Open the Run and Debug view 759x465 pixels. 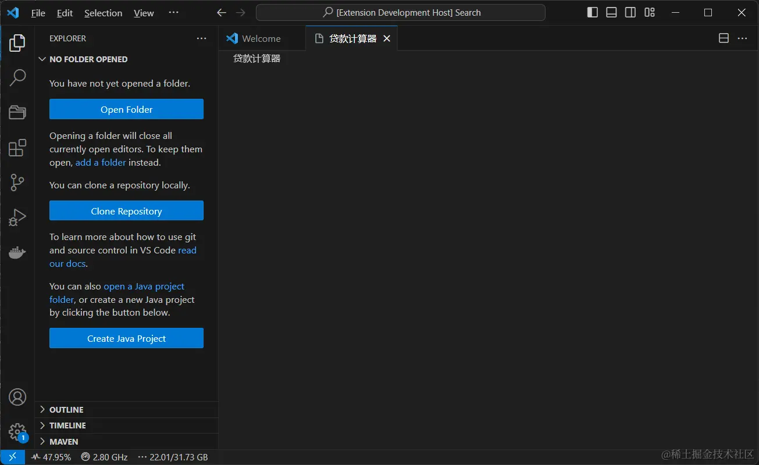pos(17,217)
